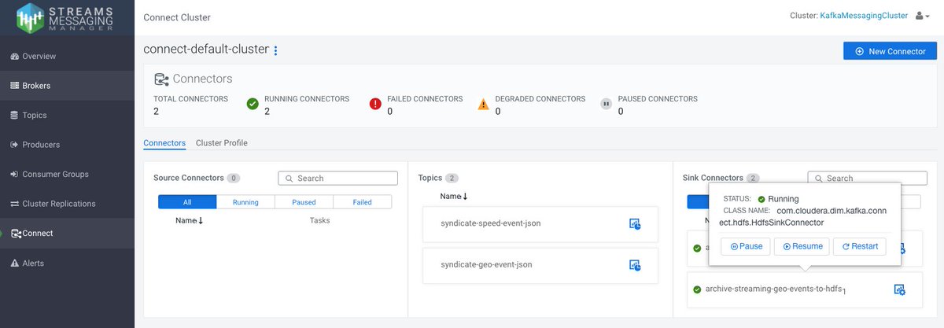Select the syndicate-speed-event-json topic

pos(540,224)
